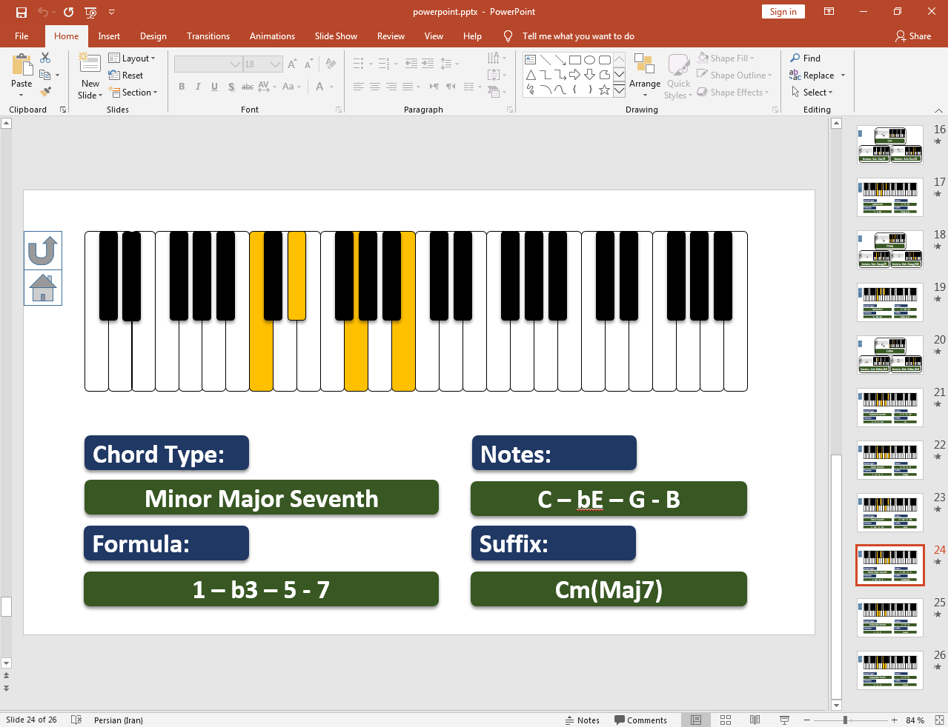The width and height of the screenshot is (948, 727).
Task: Click the zoom out minus button
Action: pos(807,720)
